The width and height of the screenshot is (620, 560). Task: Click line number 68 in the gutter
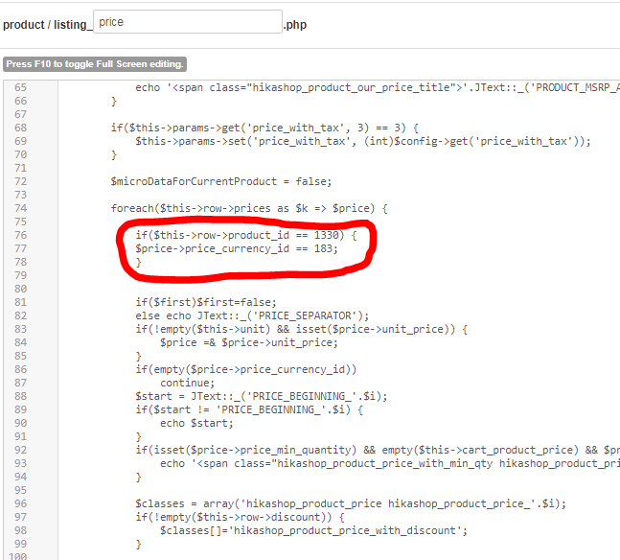click(x=20, y=128)
